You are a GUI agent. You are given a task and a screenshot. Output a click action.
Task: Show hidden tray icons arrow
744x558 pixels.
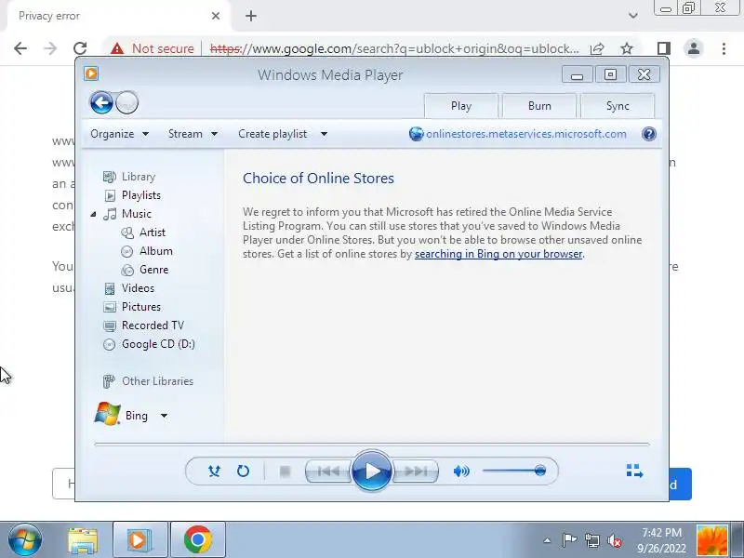tap(547, 540)
